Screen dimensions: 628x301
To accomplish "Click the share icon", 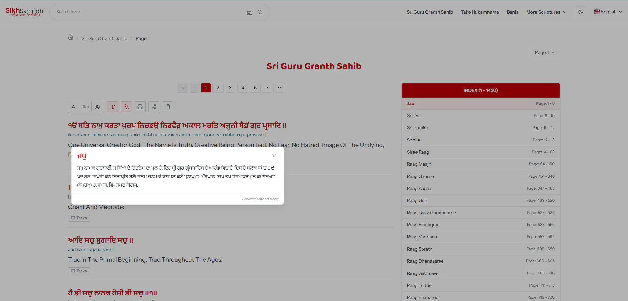I will pos(154,107).
